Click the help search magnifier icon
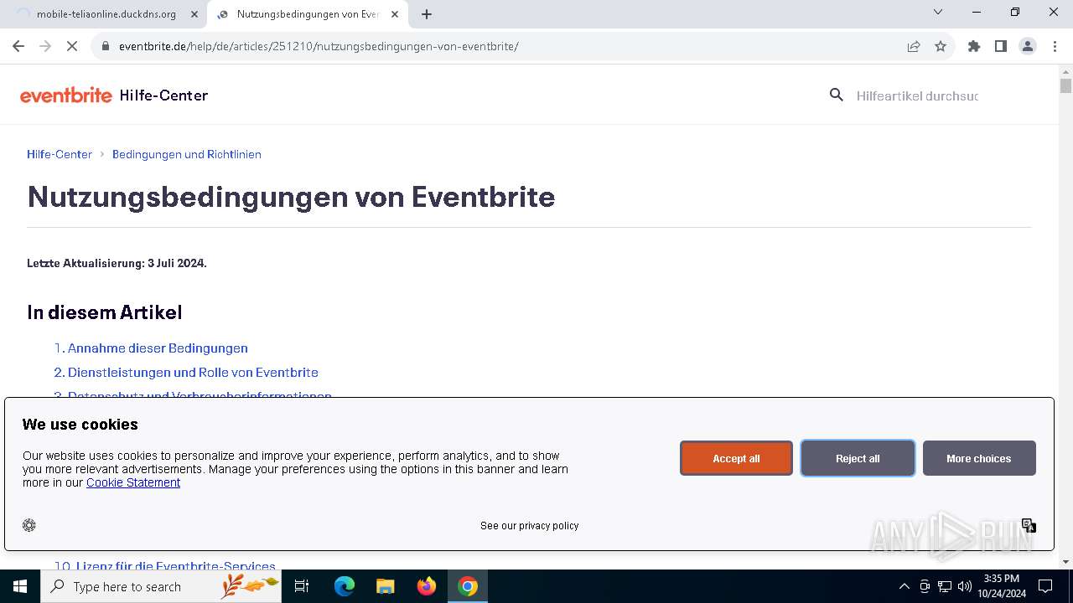This screenshot has height=603, width=1073. pos(836,95)
